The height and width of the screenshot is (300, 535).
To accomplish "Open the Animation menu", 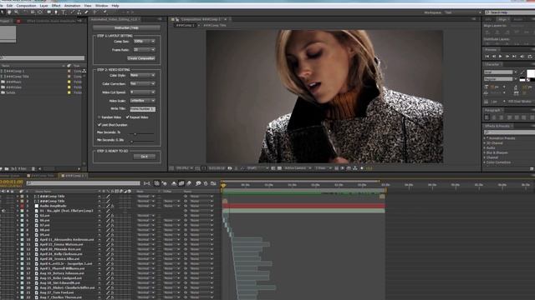I will click(73, 6).
